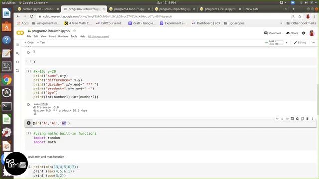Copy link to cell icon
Viewport: 319px width, 179px height.
click(287, 119)
